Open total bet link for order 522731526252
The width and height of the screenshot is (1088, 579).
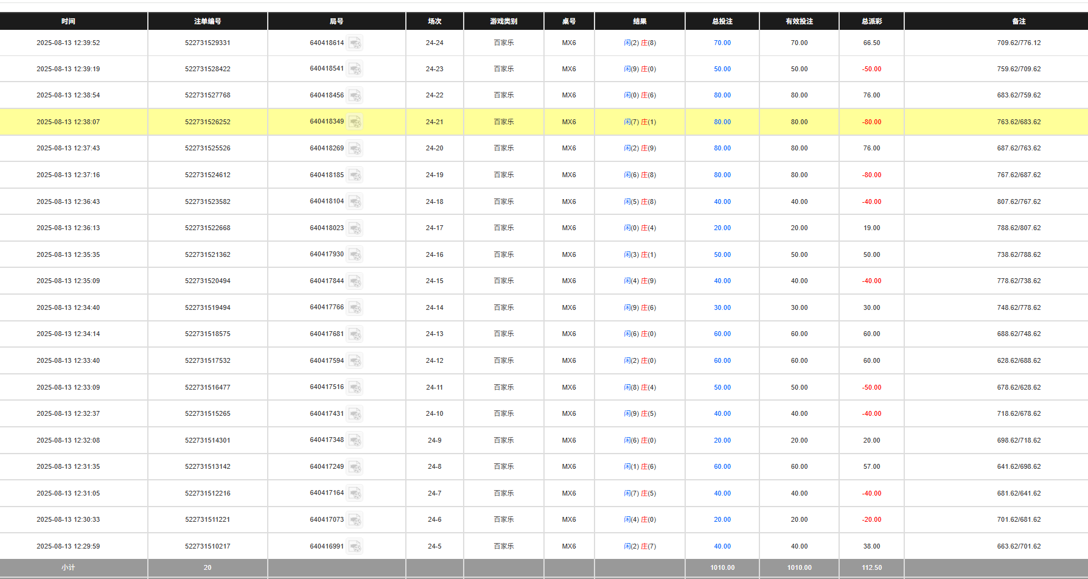pyautogui.click(x=722, y=122)
